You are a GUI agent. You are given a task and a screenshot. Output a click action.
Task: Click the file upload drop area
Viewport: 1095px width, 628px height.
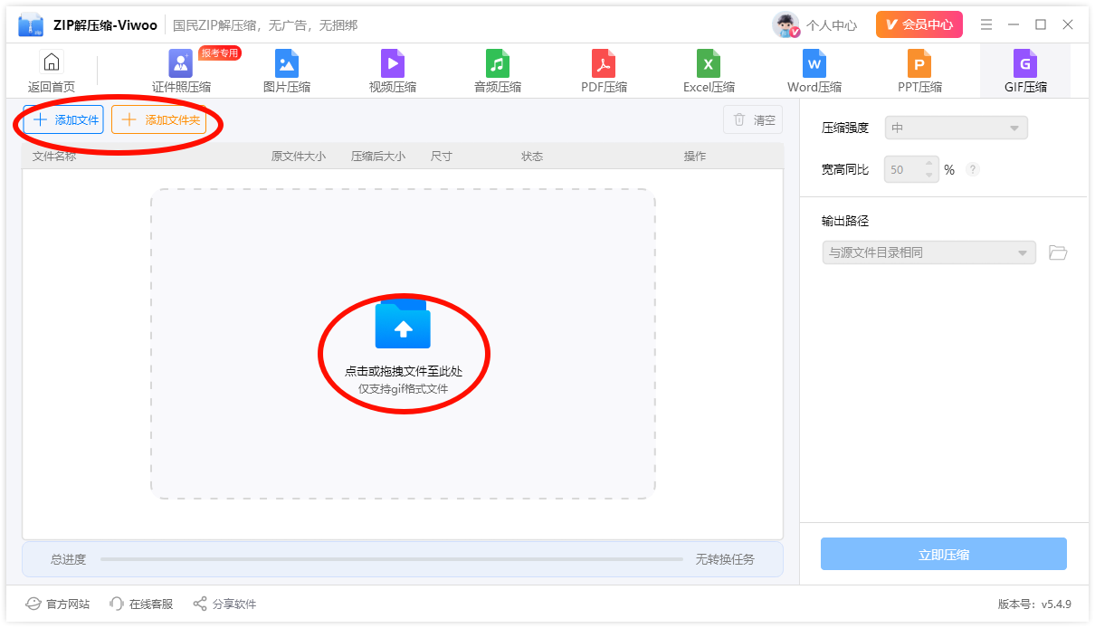pos(403,344)
